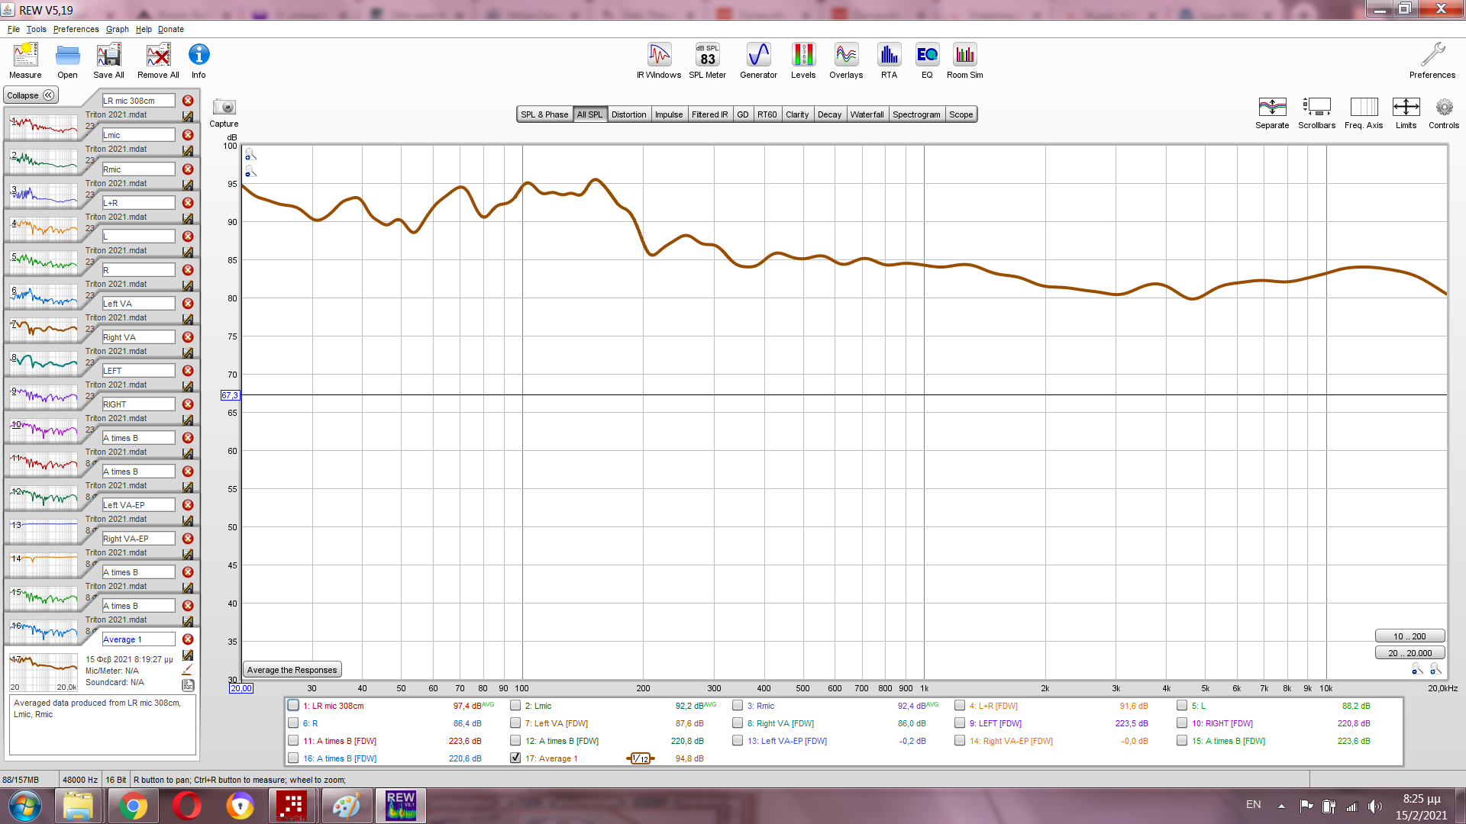The width and height of the screenshot is (1466, 824).
Task: Toggle graph Scrollbars icon
Action: point(1317,113)
